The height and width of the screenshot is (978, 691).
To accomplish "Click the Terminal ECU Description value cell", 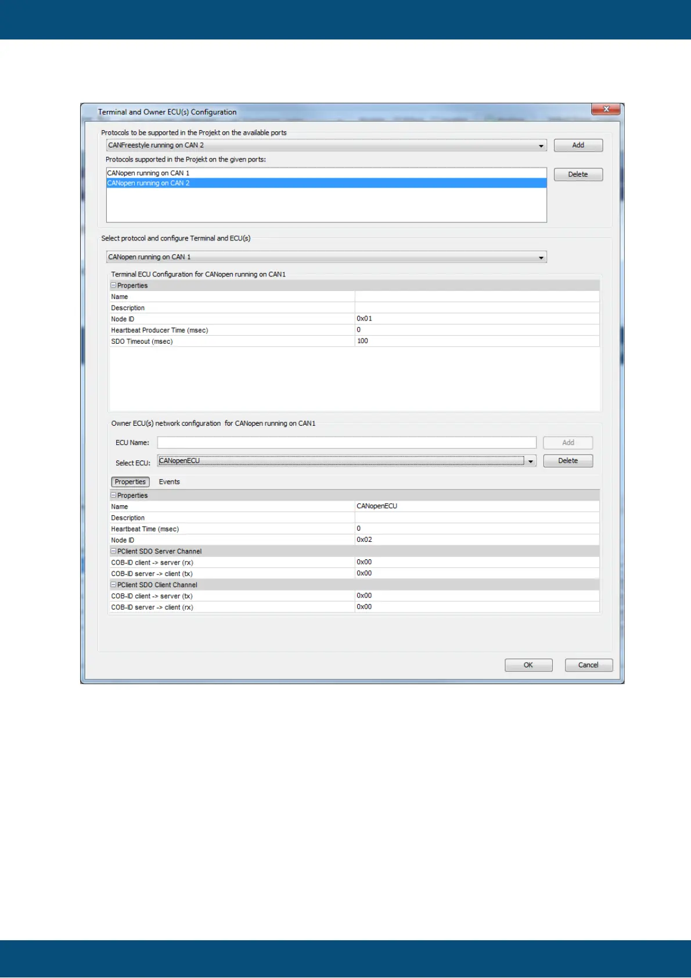I will pyautogui.click(x=477, y=308).
